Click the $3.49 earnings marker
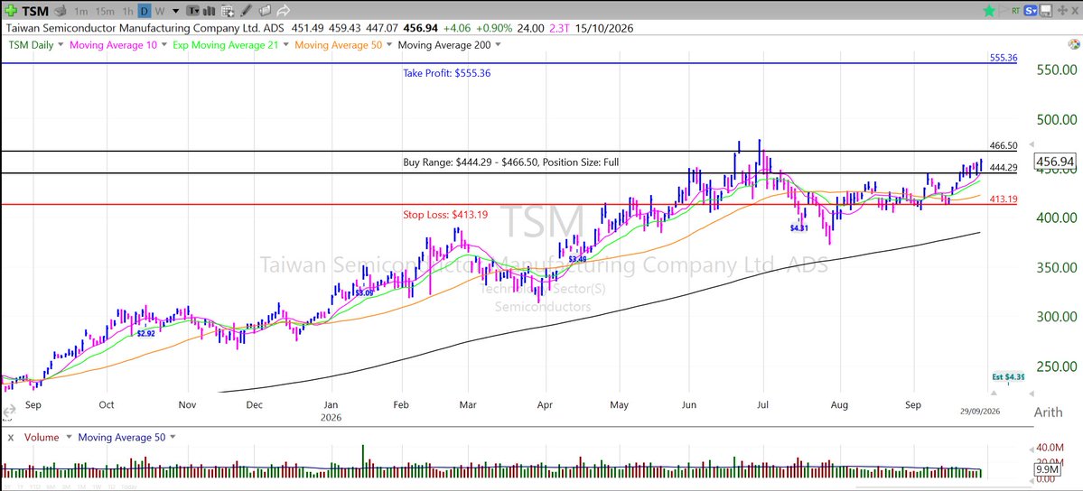The image size is (1083, 491). (x=577, y=259)
